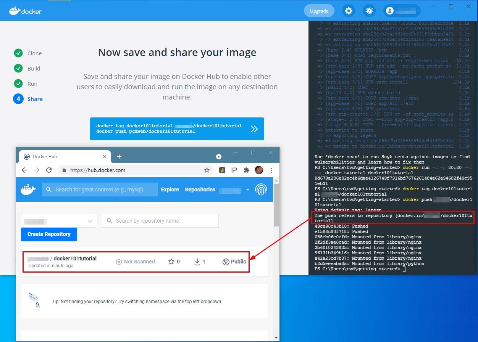Click the 'Using default tag: latest' terminal line
Viewport: 478px width, 342px height.
pos(348,210)
